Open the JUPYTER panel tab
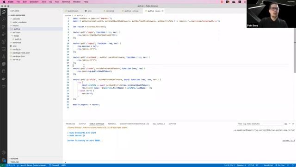296x167 pixels. [172, 124]
